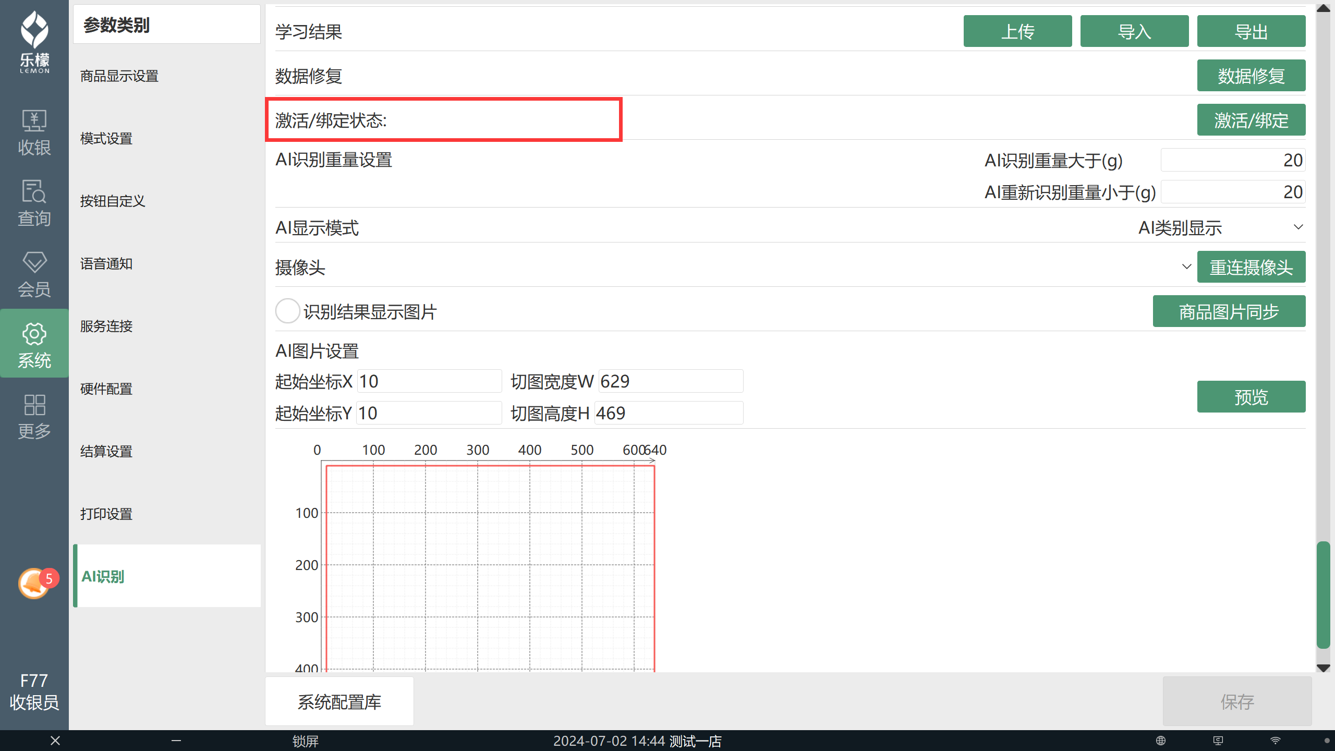Click the F77 收银员 user area

34,692
